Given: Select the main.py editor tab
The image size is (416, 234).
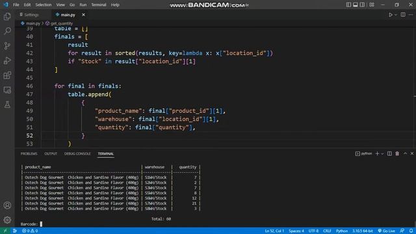Looking at the screenshot, I should click(68, 15).
